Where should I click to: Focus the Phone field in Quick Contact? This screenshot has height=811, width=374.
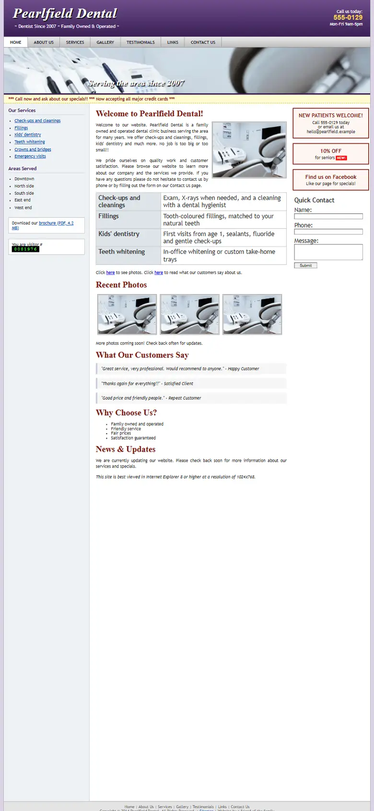pos(328,232)
